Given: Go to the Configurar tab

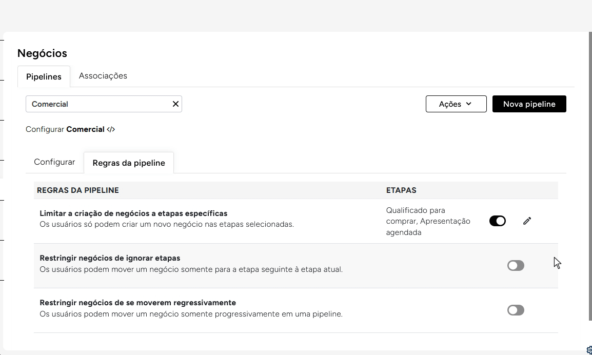Looking at the screenshot, I should [54, 162].
